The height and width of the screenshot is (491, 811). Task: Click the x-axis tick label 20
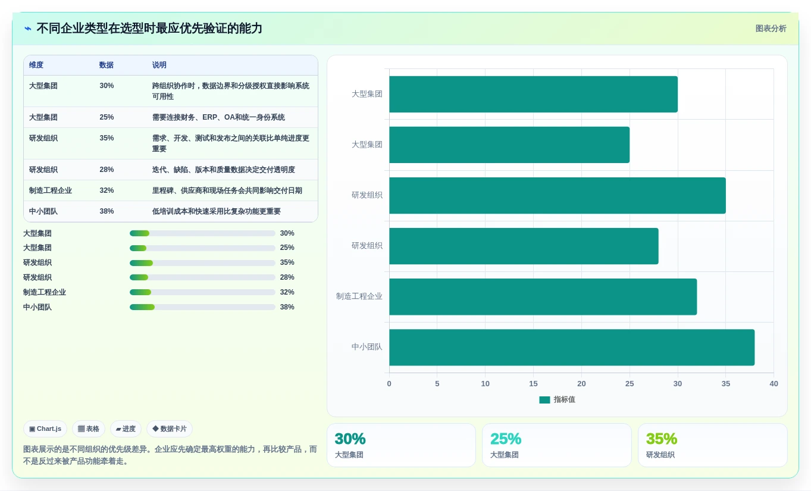581,384
